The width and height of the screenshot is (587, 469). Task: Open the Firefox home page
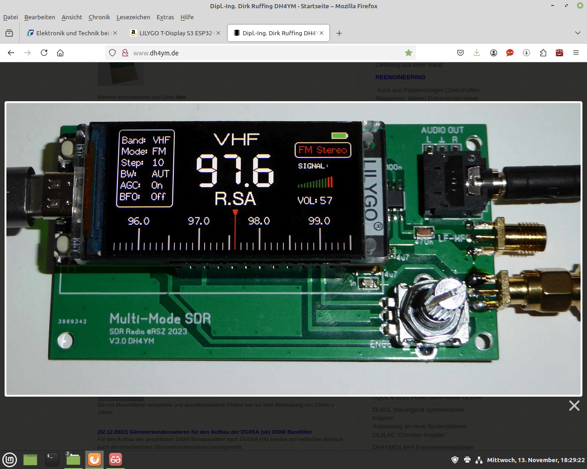click(60, 53)
